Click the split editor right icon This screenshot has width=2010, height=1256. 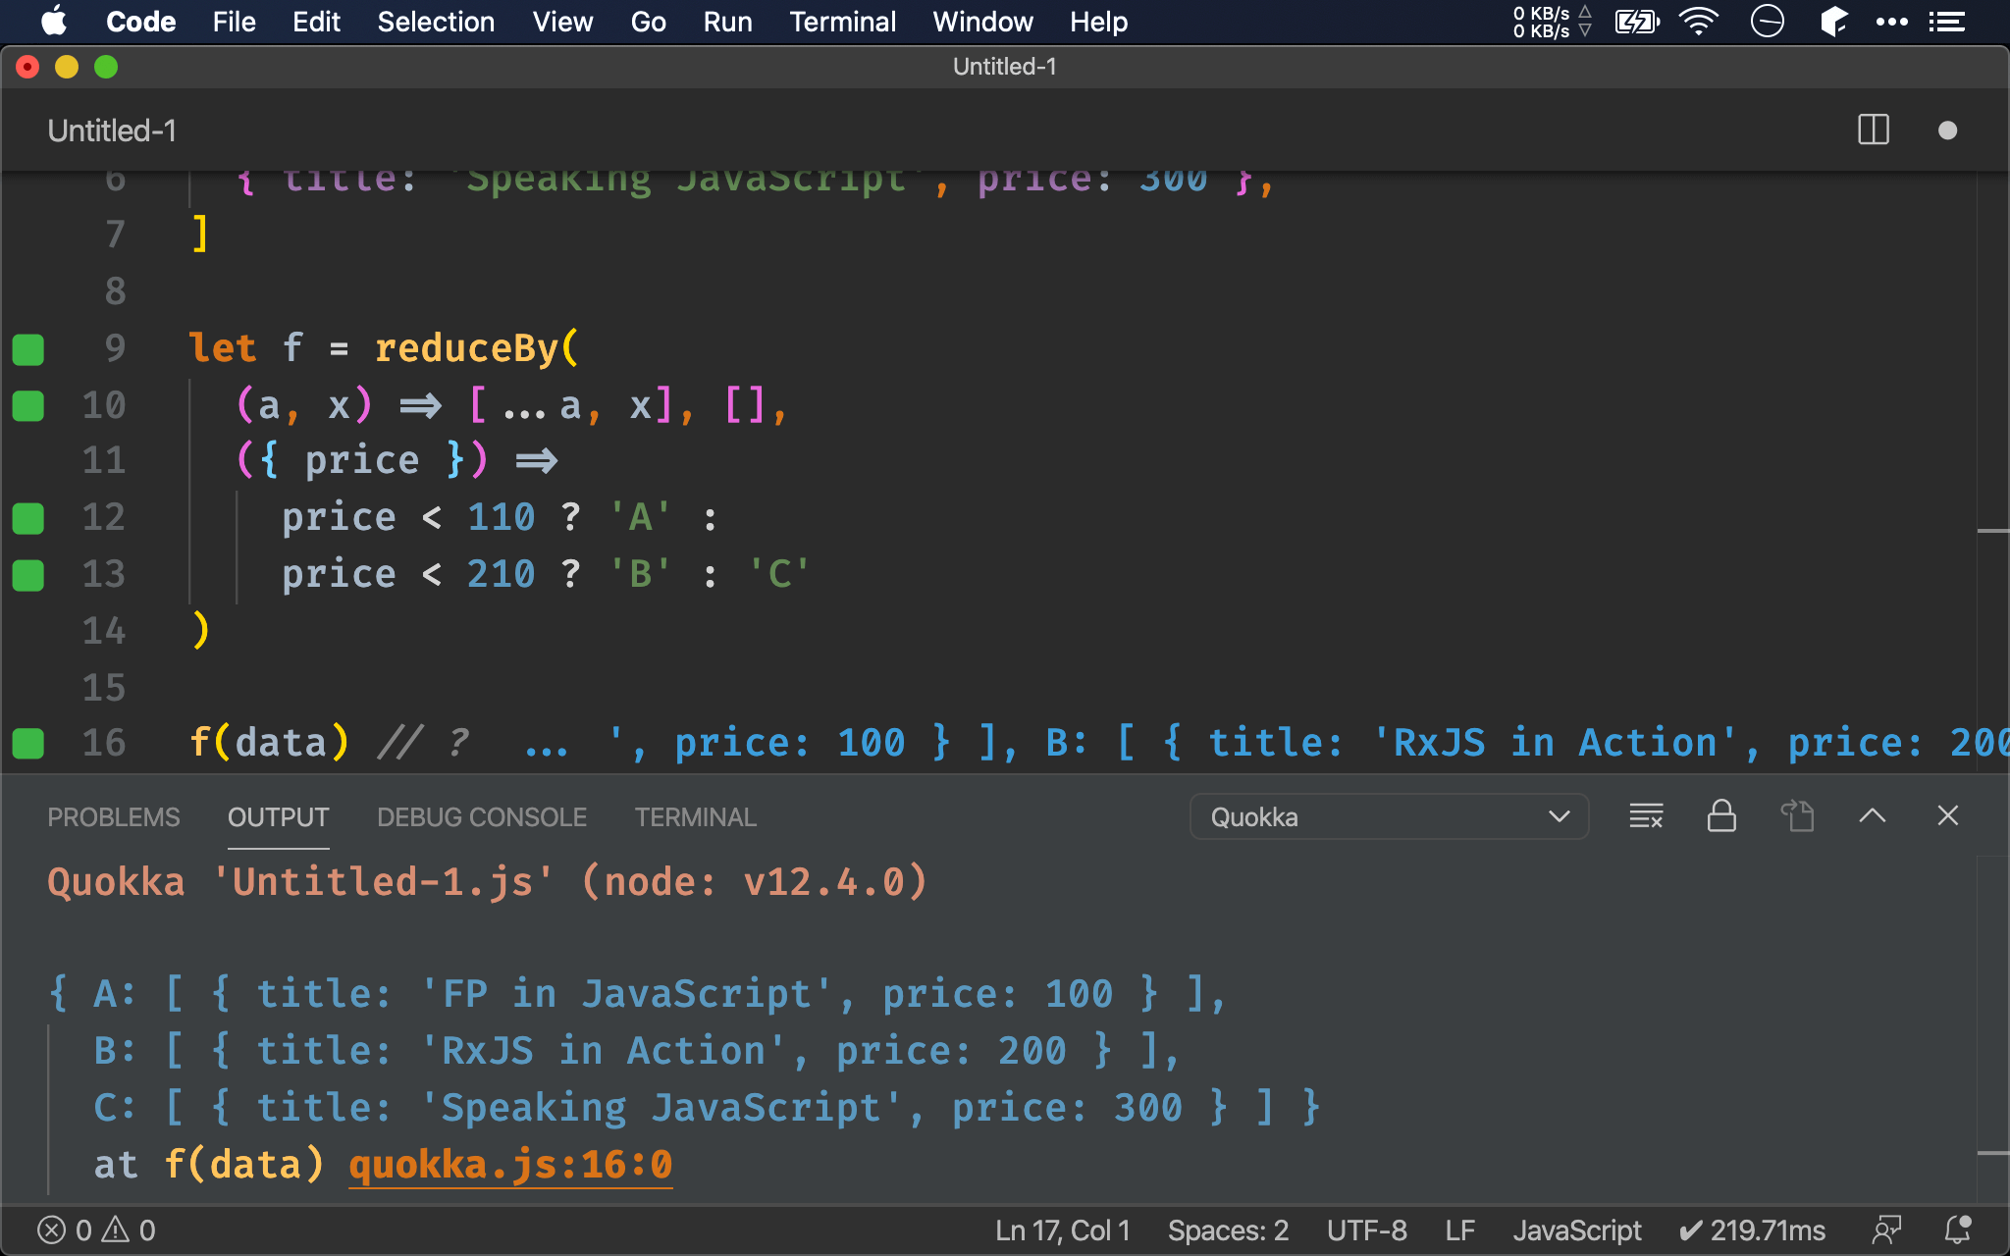[1873, 131]
